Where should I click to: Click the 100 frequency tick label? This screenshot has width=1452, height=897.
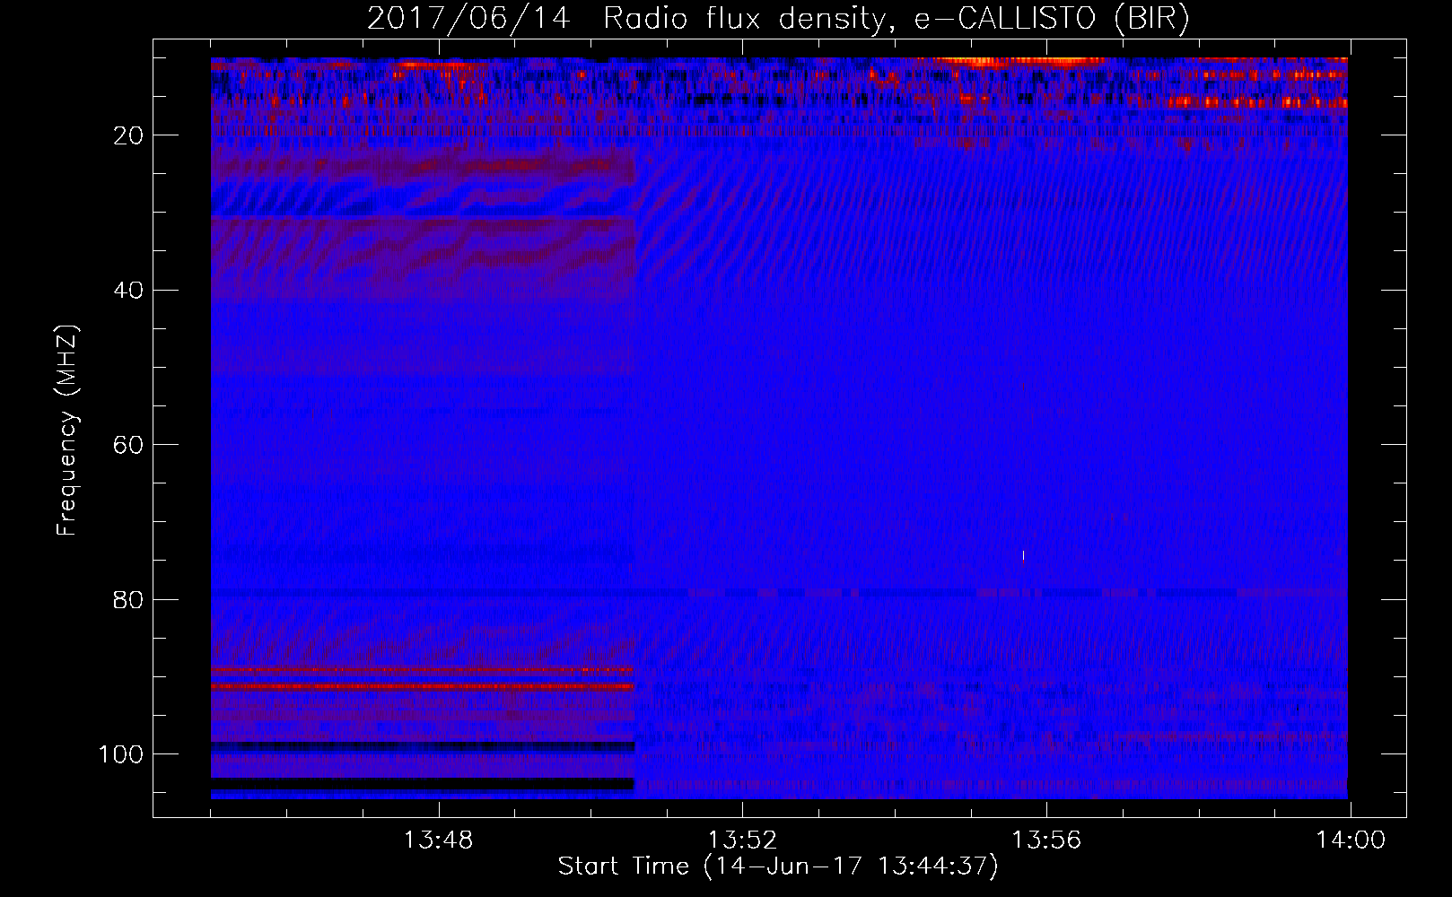tap(121, 754)
